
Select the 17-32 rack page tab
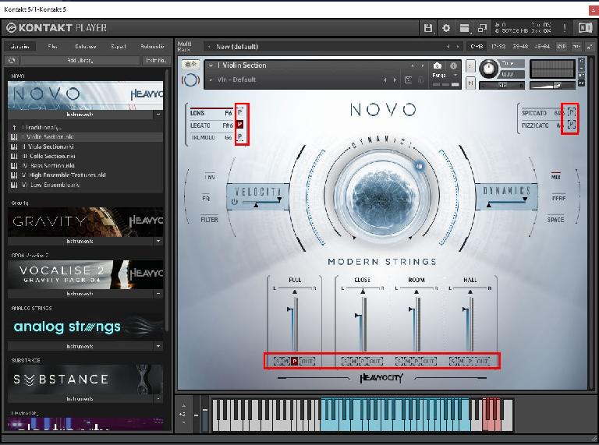click(498, 47)
